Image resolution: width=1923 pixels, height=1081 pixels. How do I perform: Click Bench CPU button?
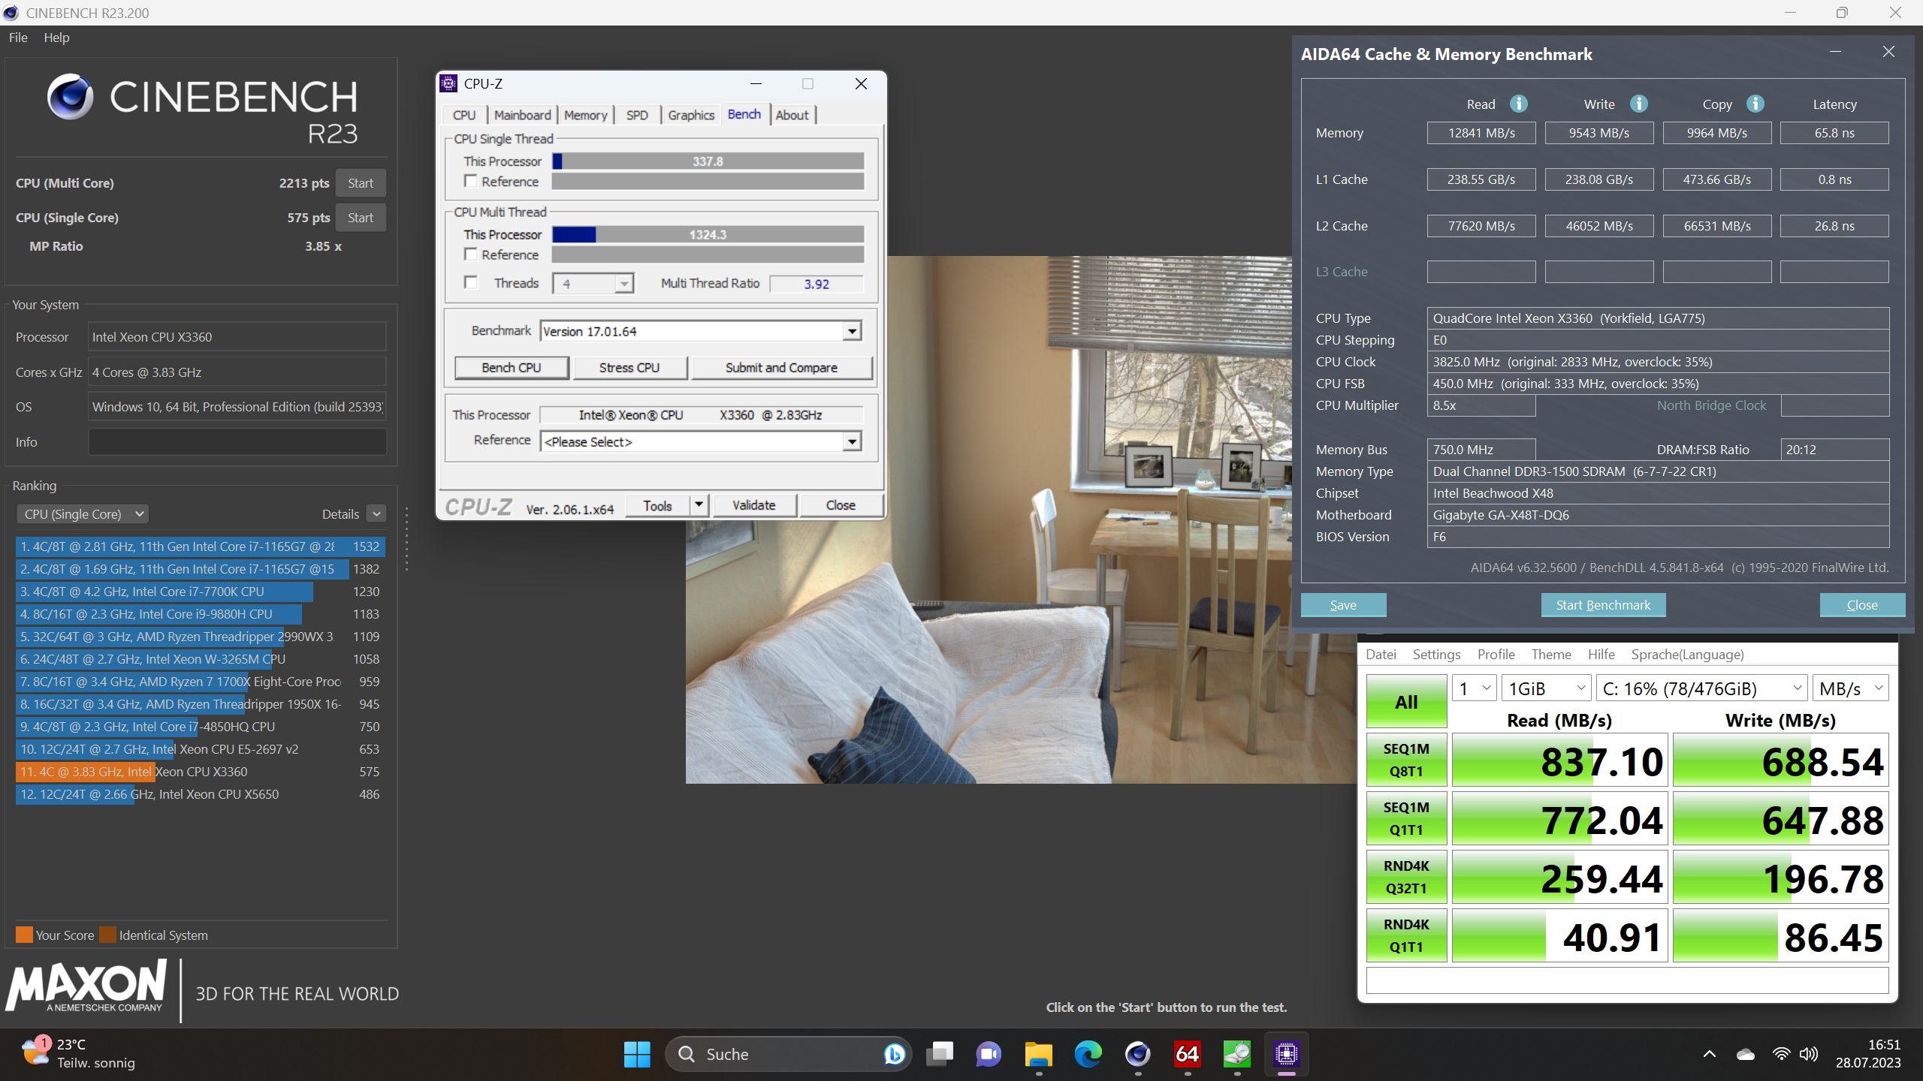(x=512, y=367)
